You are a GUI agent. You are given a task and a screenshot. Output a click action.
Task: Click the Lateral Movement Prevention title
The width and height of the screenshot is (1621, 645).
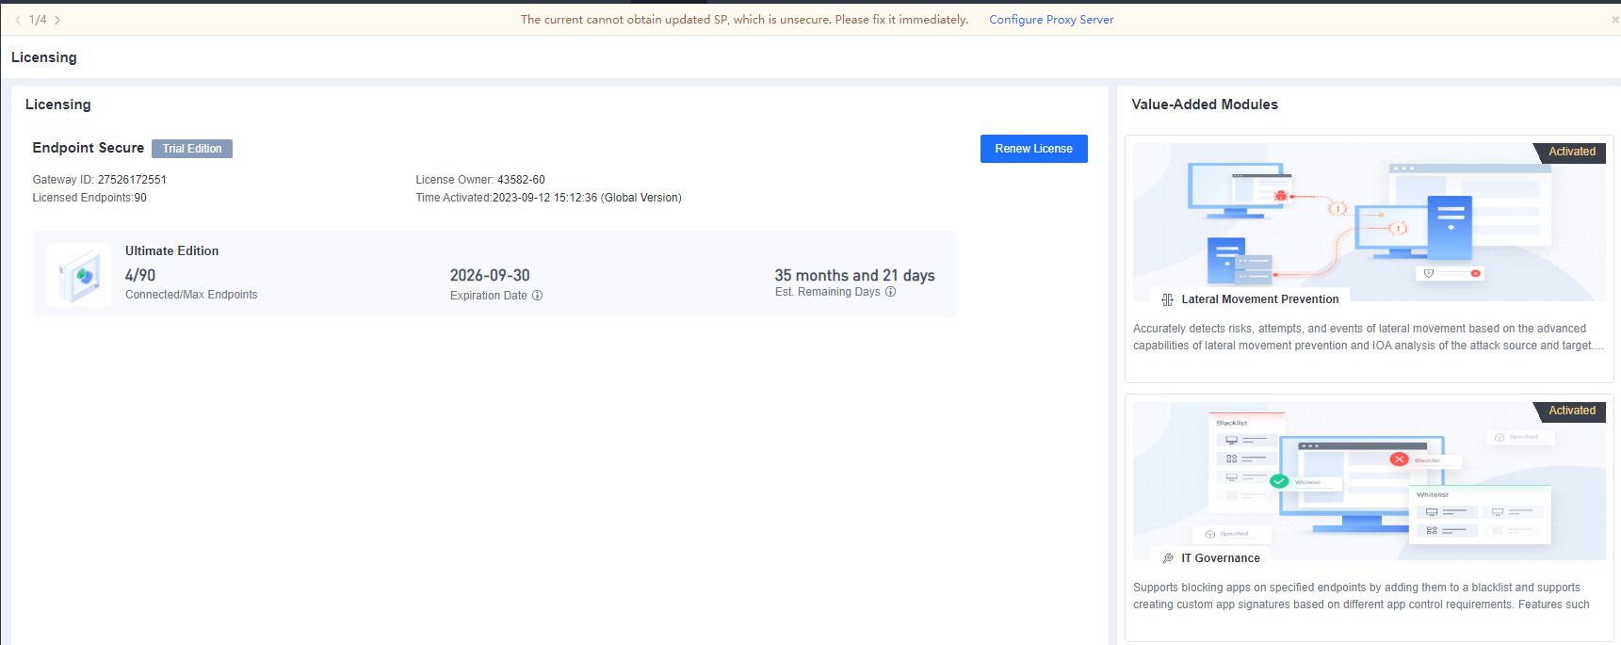tap(1259, 299)
